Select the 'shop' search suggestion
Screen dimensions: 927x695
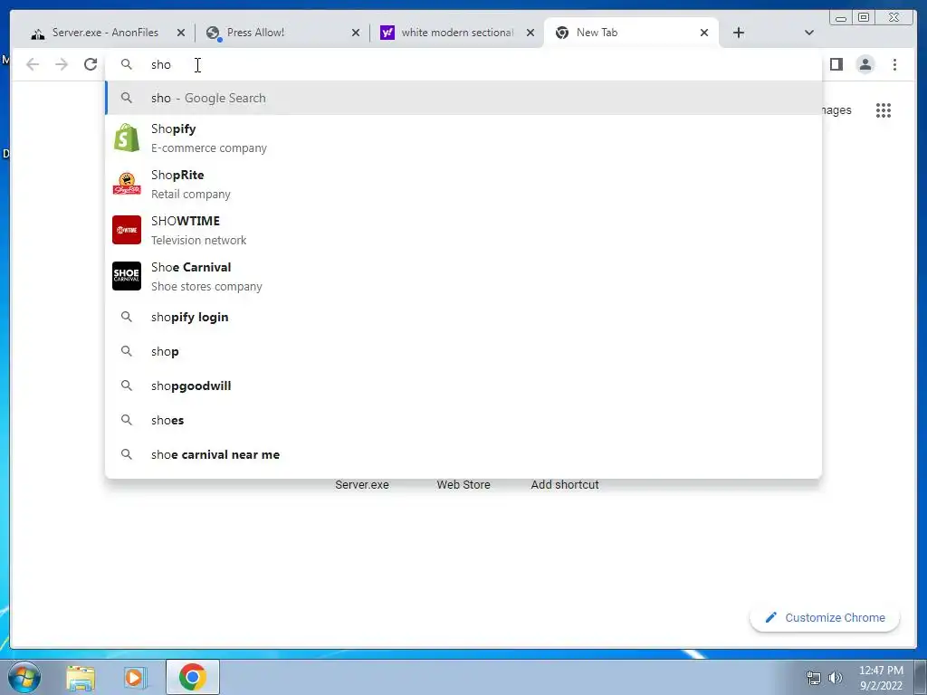[463, 352]
